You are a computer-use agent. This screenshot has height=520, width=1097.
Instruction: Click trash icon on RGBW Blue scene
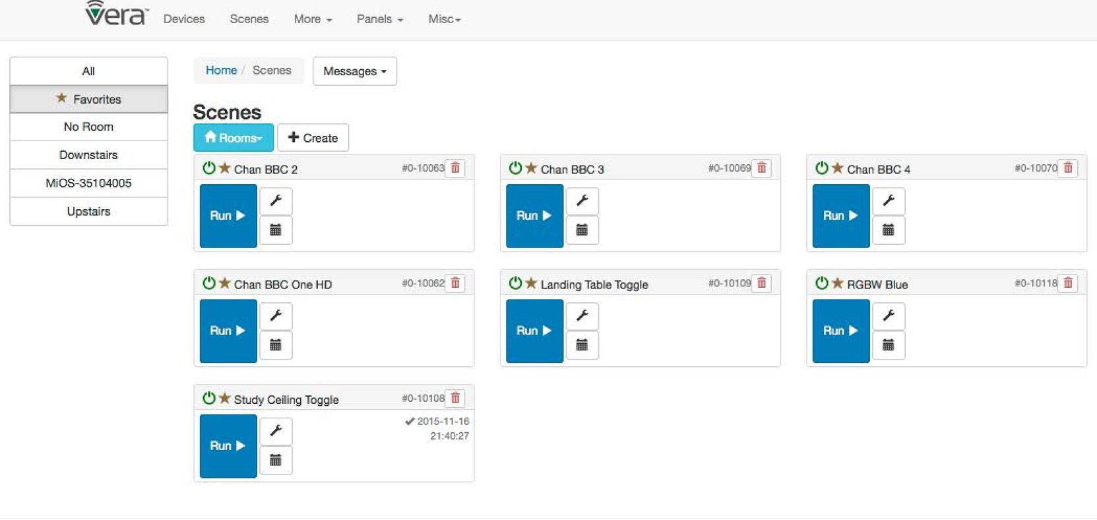point(1068,283)
